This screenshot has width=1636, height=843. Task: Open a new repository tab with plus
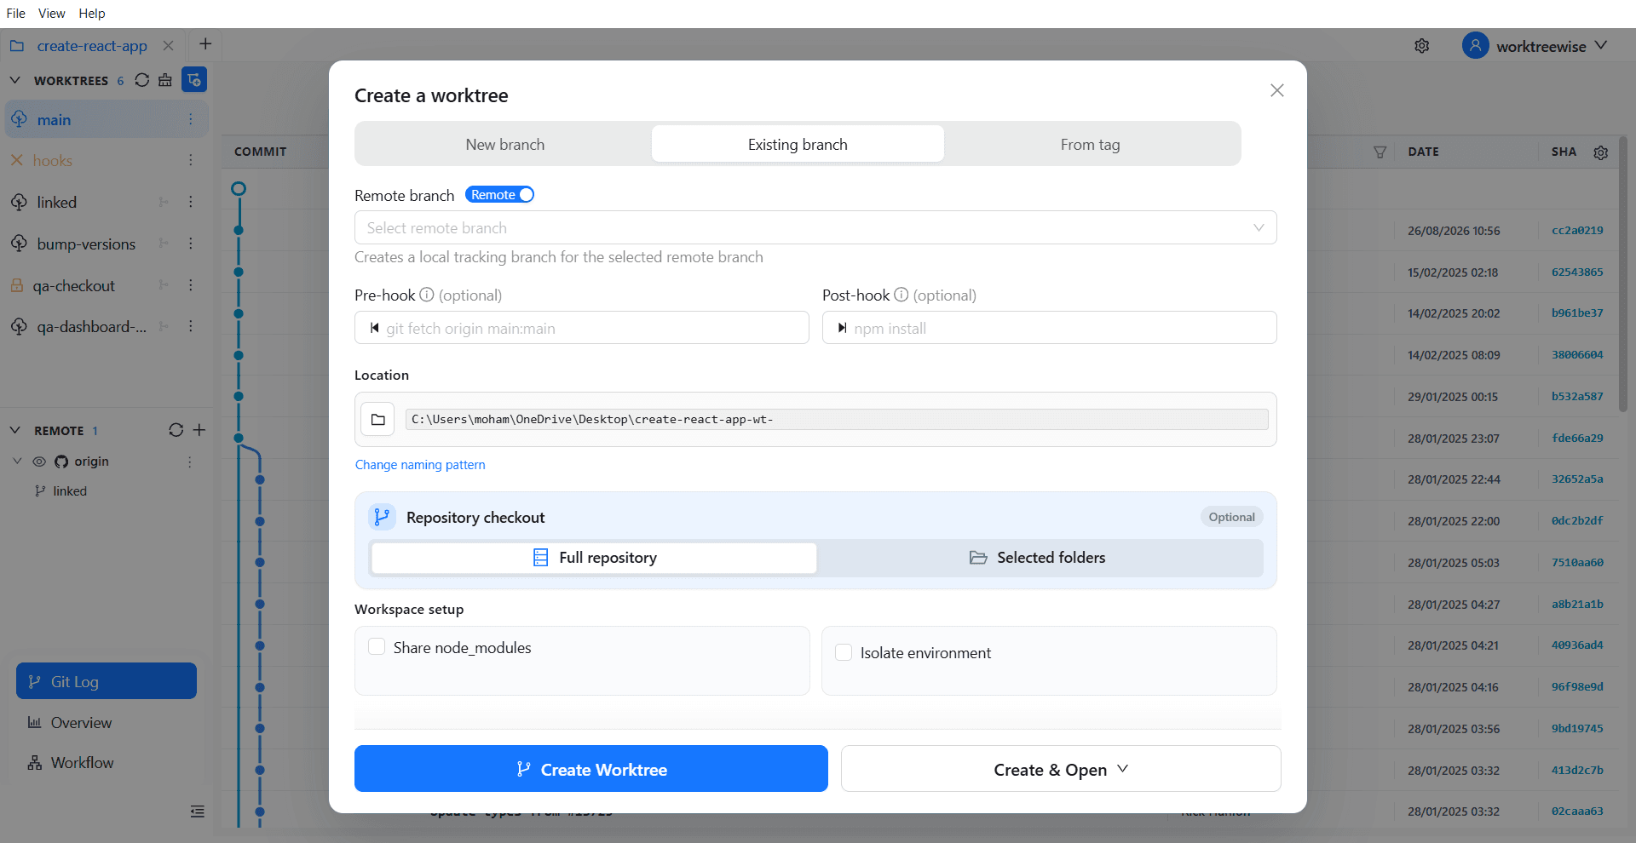click(x=205, y=44)
